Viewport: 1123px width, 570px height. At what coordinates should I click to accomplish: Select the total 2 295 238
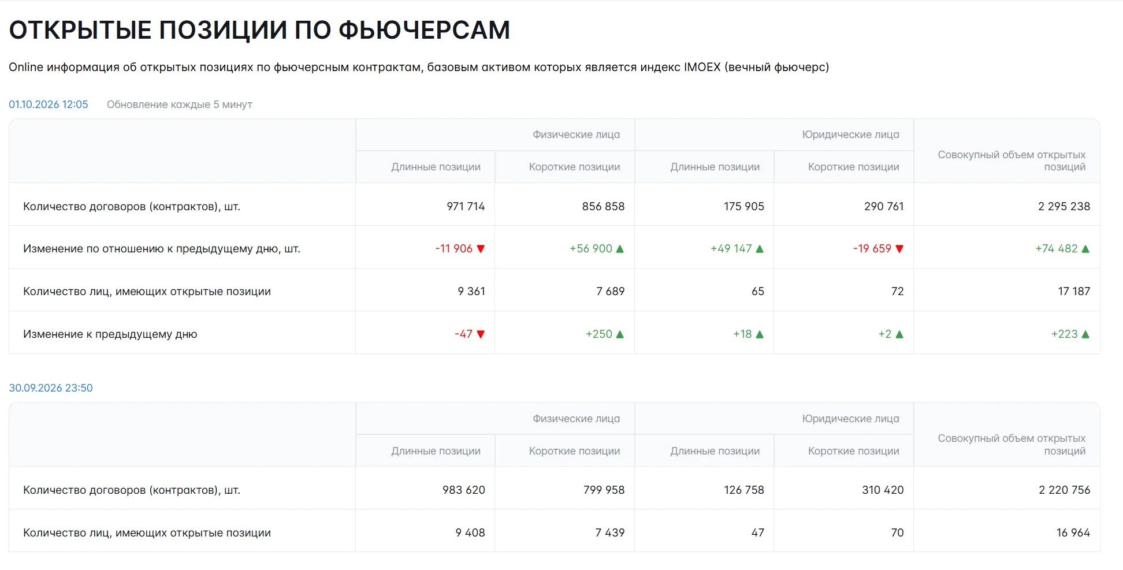1064,206
